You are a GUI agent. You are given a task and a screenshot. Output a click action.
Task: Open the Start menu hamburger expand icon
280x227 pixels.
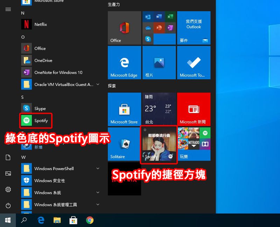coord(8,9)
